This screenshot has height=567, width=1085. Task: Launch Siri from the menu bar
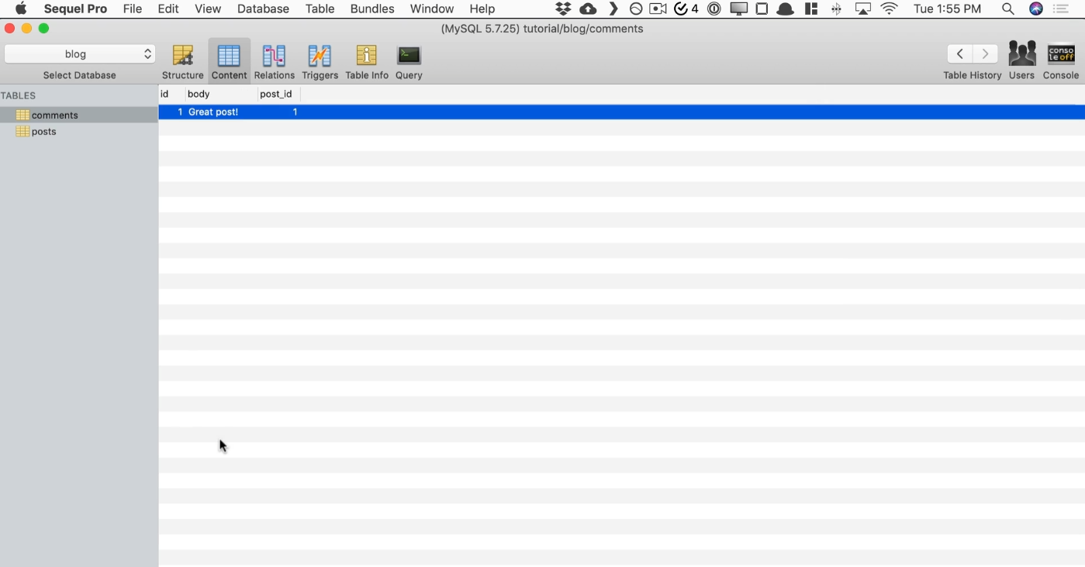(x=1036, y=9)
